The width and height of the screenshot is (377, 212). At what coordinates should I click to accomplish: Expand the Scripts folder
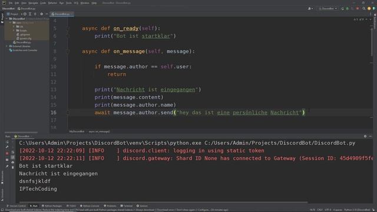tap(14, 31)
